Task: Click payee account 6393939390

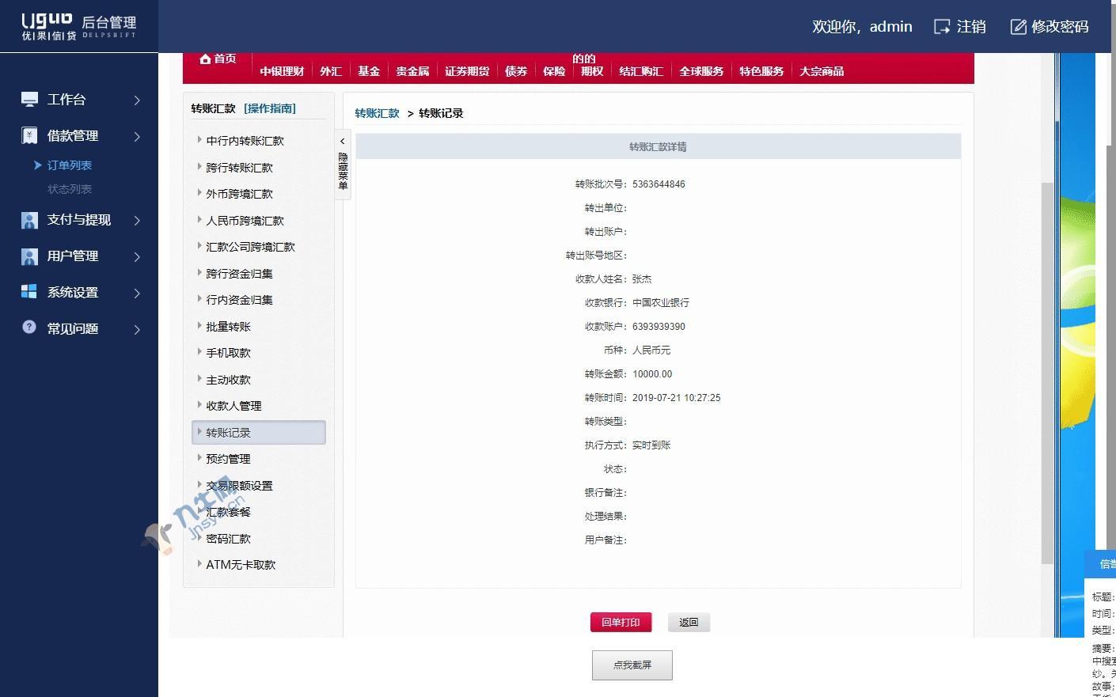Action: (659, 327)
